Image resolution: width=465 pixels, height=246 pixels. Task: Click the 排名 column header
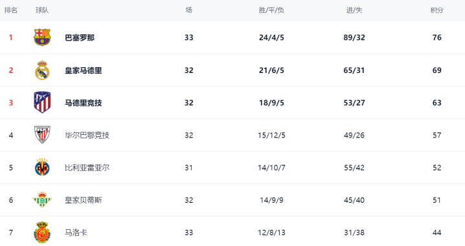(11, 10)
